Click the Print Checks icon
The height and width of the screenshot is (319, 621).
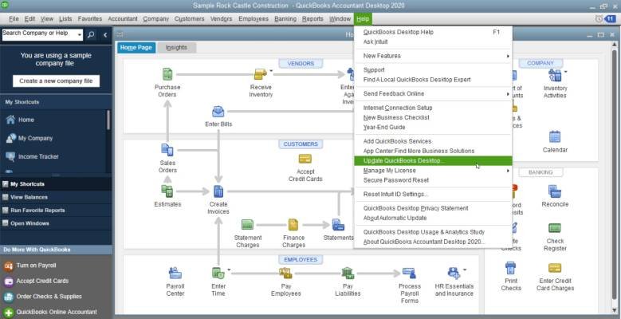510,268
